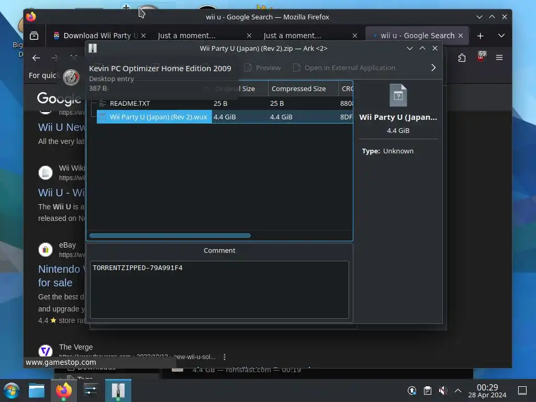
Task: Open The Verge result three-dot menu
Action: point(224,357)
